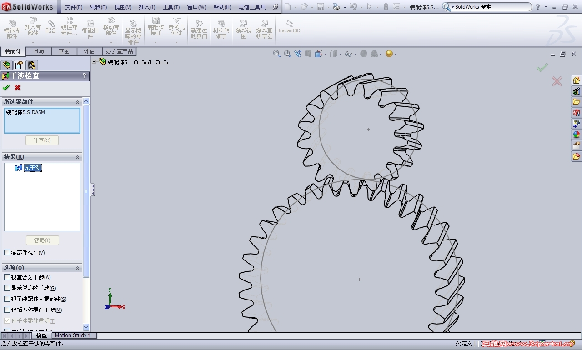Click the panel collapse handle beside results
This screenshot has height=350, width=582.
pyautogui.click(x=93, y=190)
